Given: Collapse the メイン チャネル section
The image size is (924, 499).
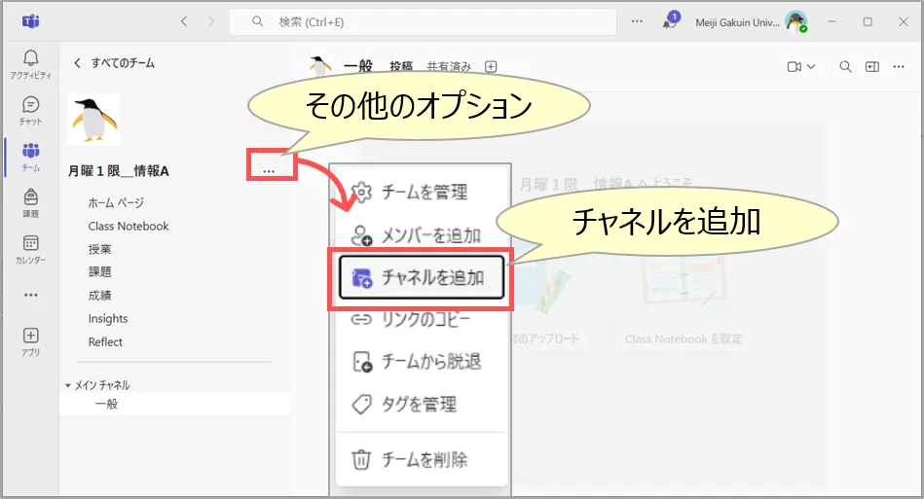Looking at the screenshot, I should point(68,385).
